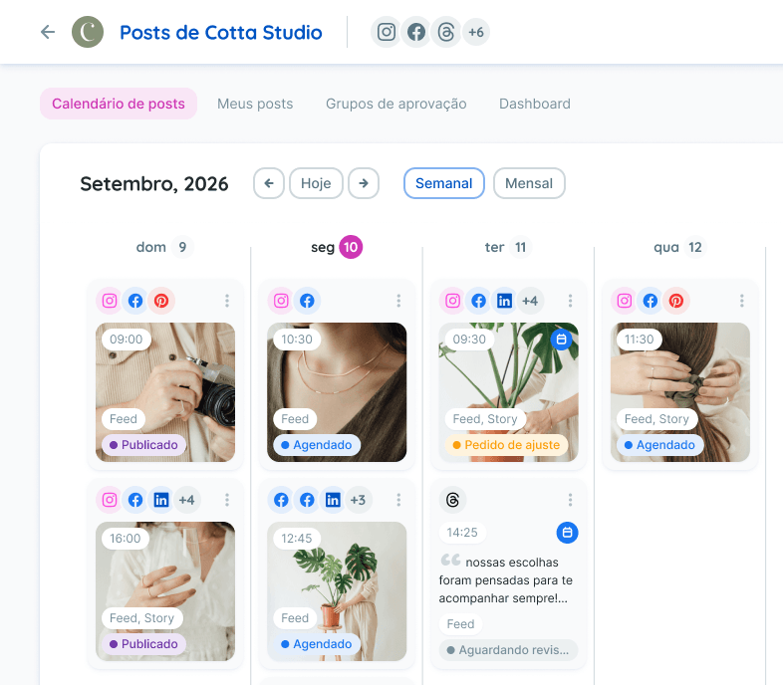Click Publicado status on 09:00 post
The image size is (783, 685).
coord(143,445)
